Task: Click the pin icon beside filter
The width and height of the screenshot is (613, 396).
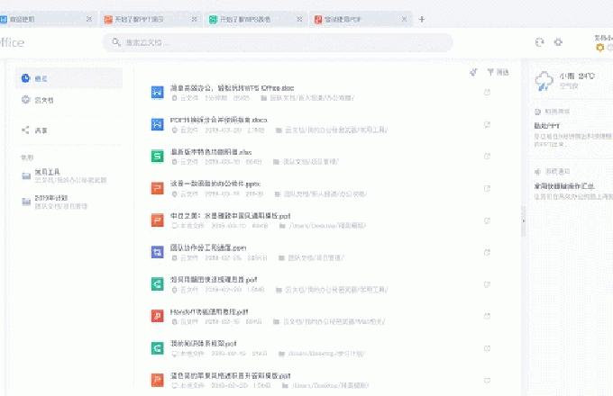Action: [473, 72]
